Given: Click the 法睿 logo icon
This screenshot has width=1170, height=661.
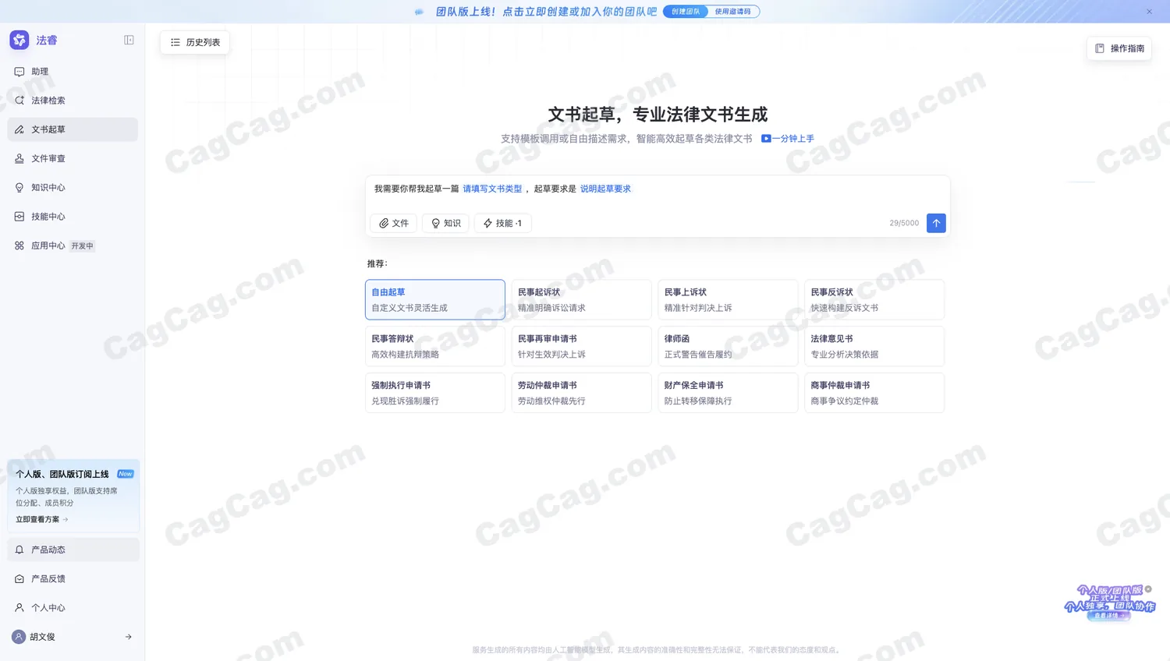Looking at the screenshot, I should tap(19, 40).
